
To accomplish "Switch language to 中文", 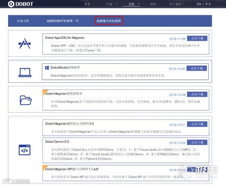I will [208, 4].
